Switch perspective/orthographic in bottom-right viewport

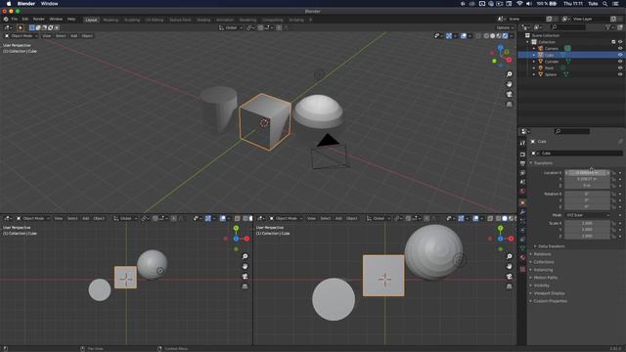click(x=509, y=286)
